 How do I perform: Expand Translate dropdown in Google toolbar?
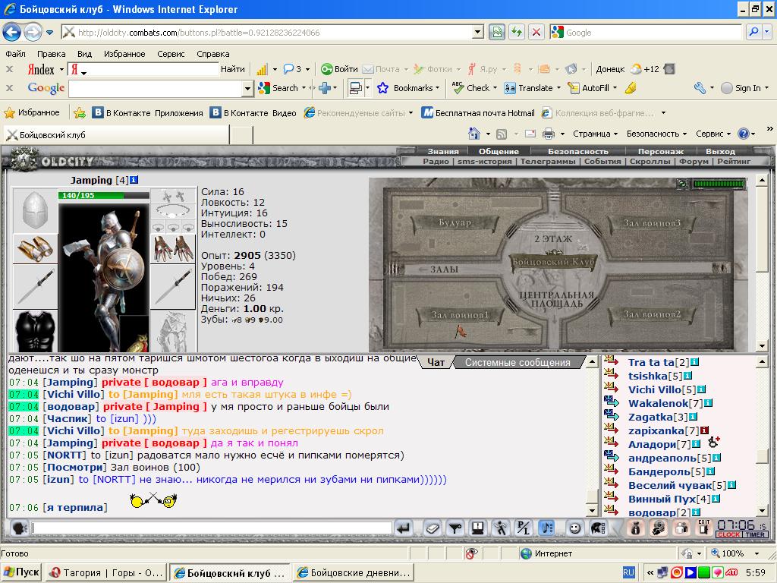coord(558,88)
